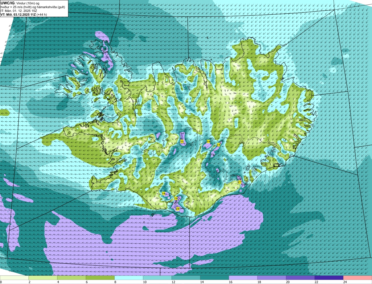Click the legend scale number 16

pos(230,282)
